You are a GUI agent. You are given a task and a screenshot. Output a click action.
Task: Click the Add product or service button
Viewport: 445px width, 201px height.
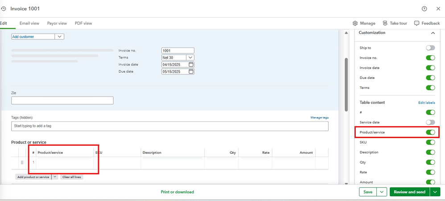pyautogui.click(x=33, y=177)
